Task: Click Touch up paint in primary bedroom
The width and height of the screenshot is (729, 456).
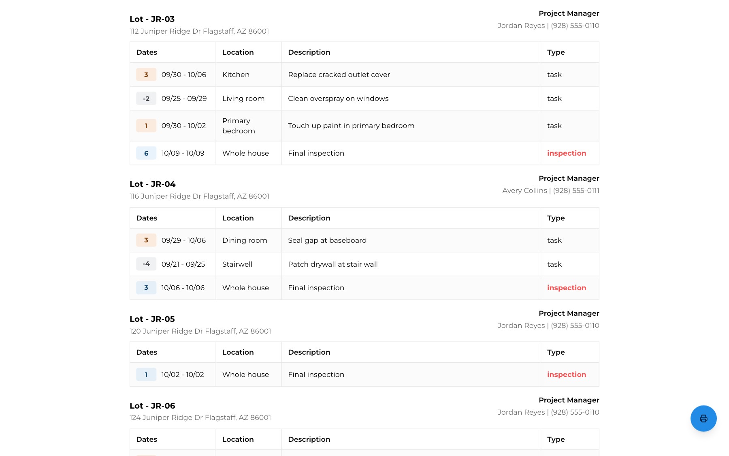Action: [351, 126]
